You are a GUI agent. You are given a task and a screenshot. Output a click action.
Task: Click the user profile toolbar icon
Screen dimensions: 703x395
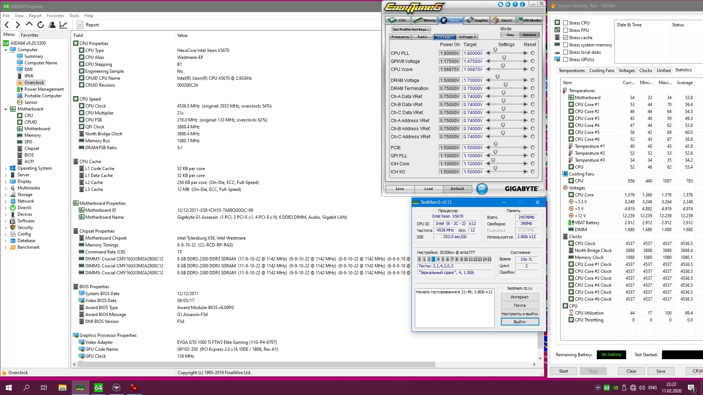52,25
